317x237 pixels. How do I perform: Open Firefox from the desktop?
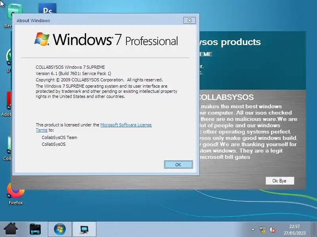pyautogui.click(x=15, y=194)
